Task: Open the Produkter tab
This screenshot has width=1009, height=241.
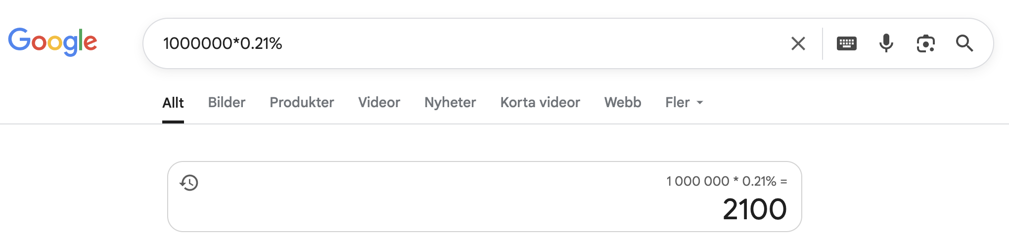Action: pyautogui.click(x=302, y=103)
